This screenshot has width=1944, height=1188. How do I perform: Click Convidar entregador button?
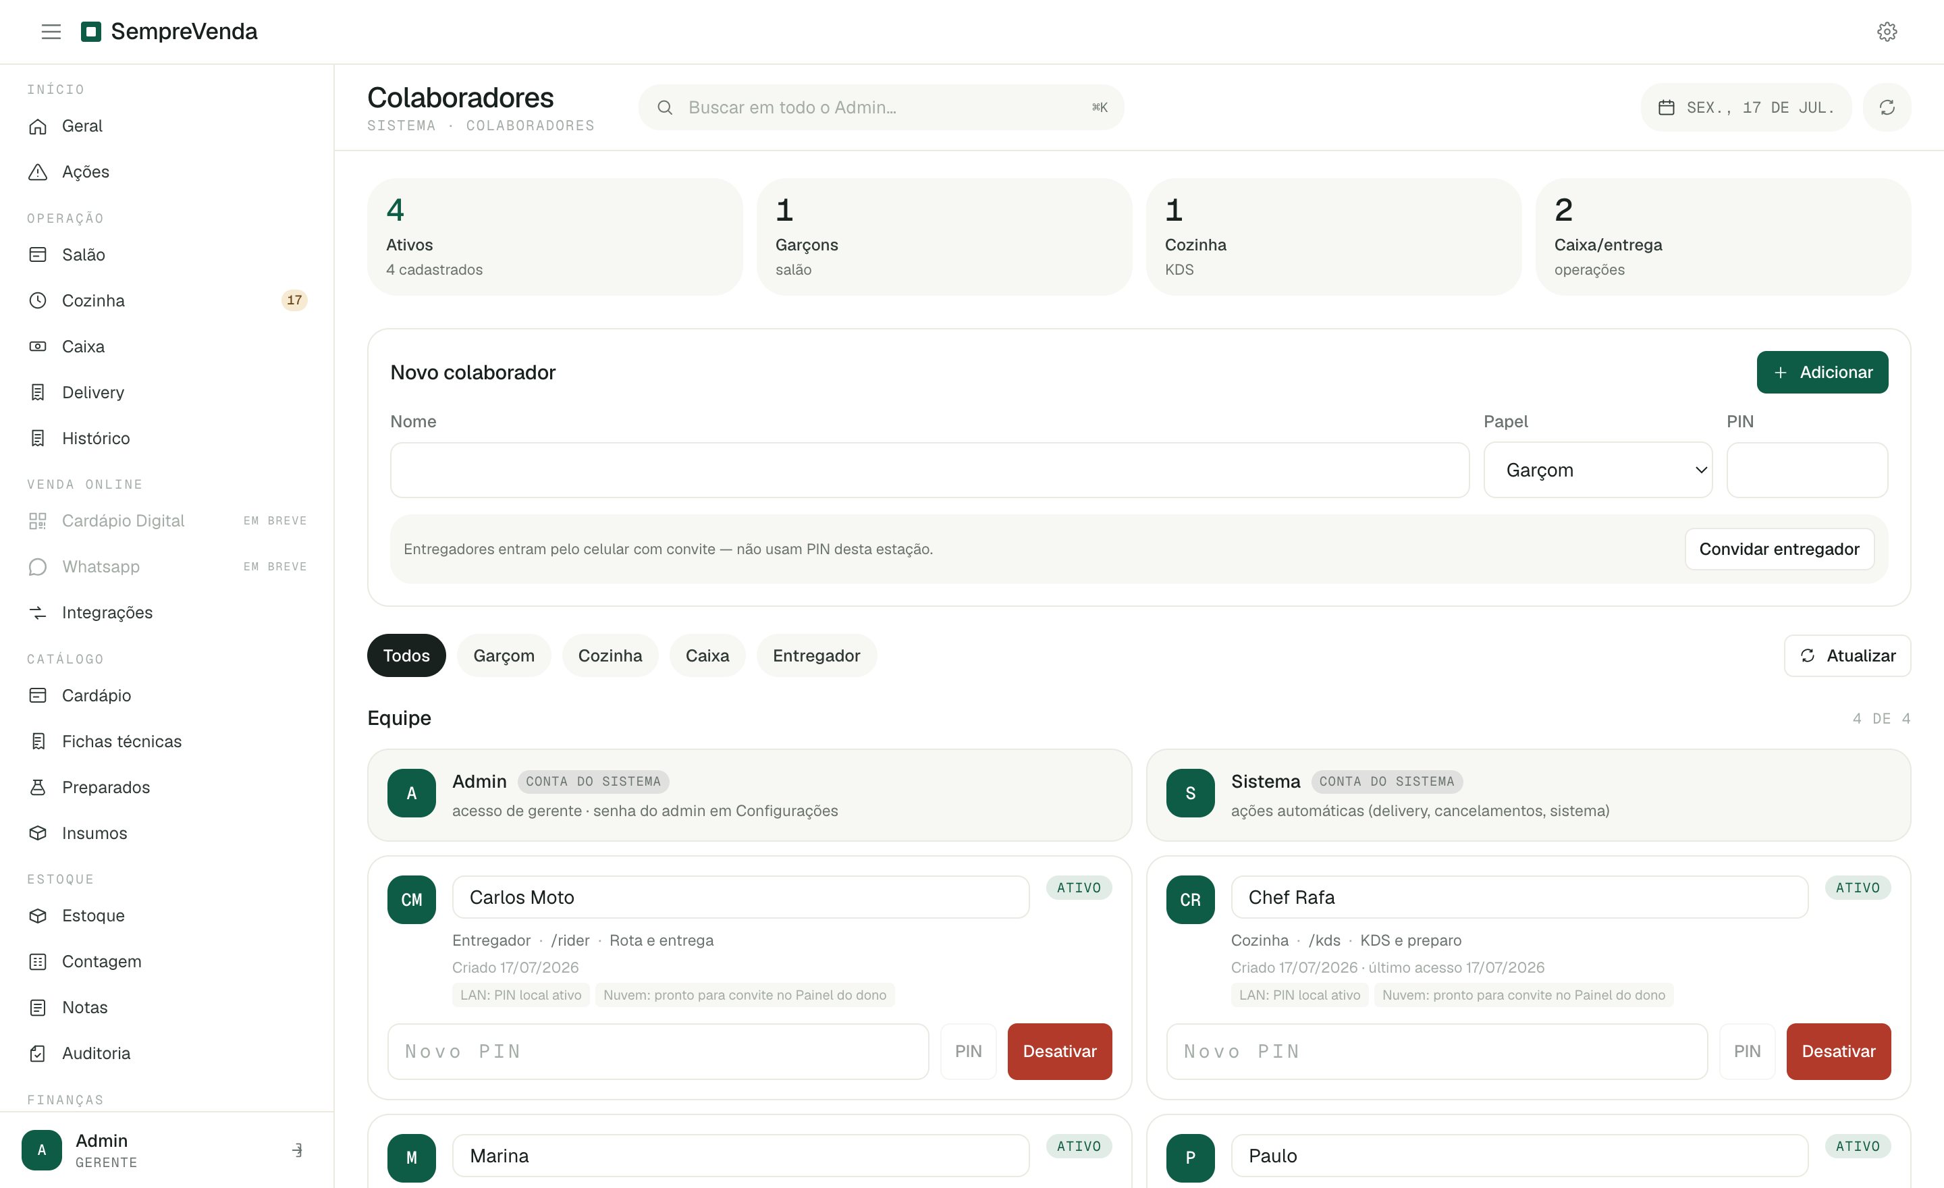[1779, 549]
